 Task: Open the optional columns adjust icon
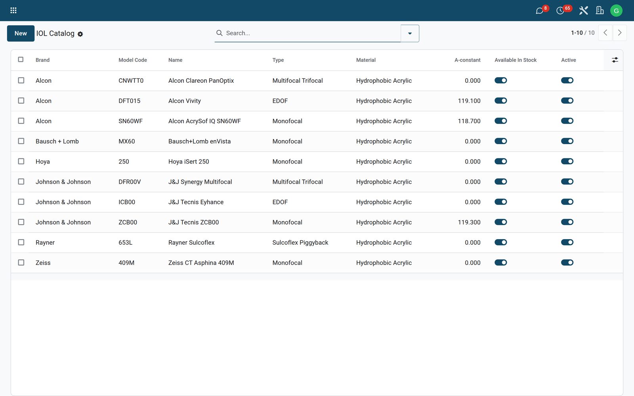tap(615, 60)
